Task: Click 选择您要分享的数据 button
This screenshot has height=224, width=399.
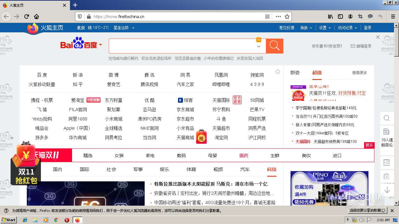Action: 368,211
